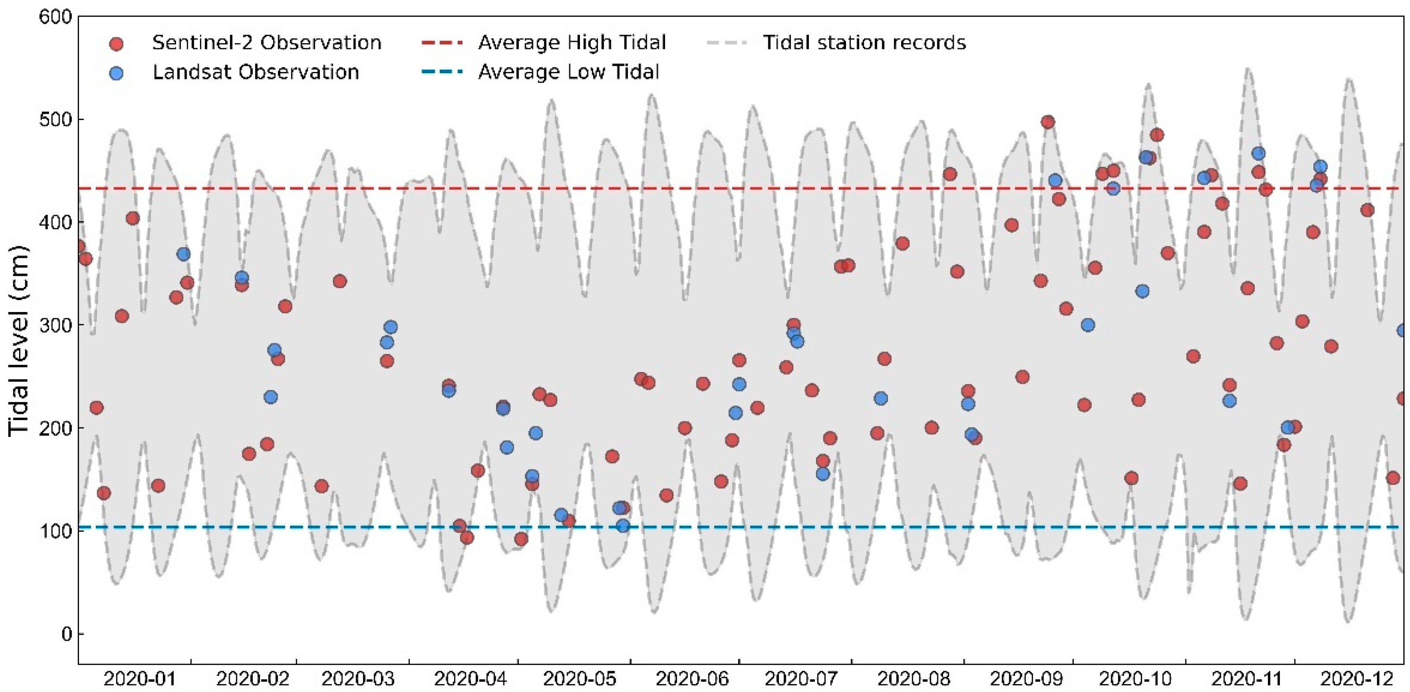
Task: Click the 2020-01 x-axis label
Action: click(x=139, y=679)
